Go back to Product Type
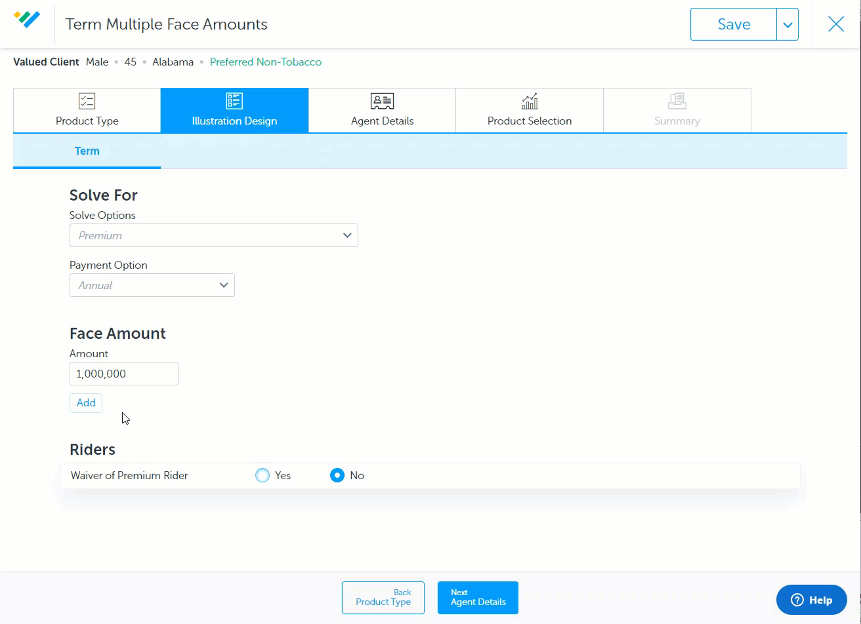Screen dimensions: 861x624 pos(383,598)
